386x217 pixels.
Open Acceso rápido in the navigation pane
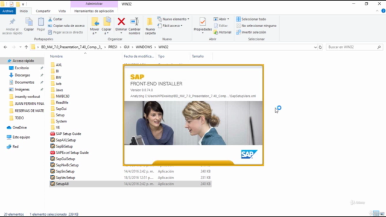tap(23, 61)
